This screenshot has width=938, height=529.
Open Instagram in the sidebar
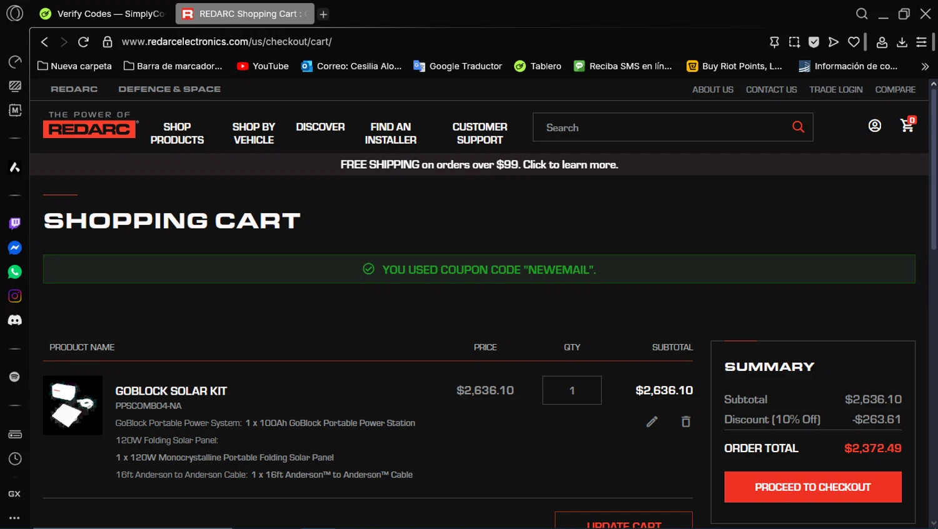[15, 296]
